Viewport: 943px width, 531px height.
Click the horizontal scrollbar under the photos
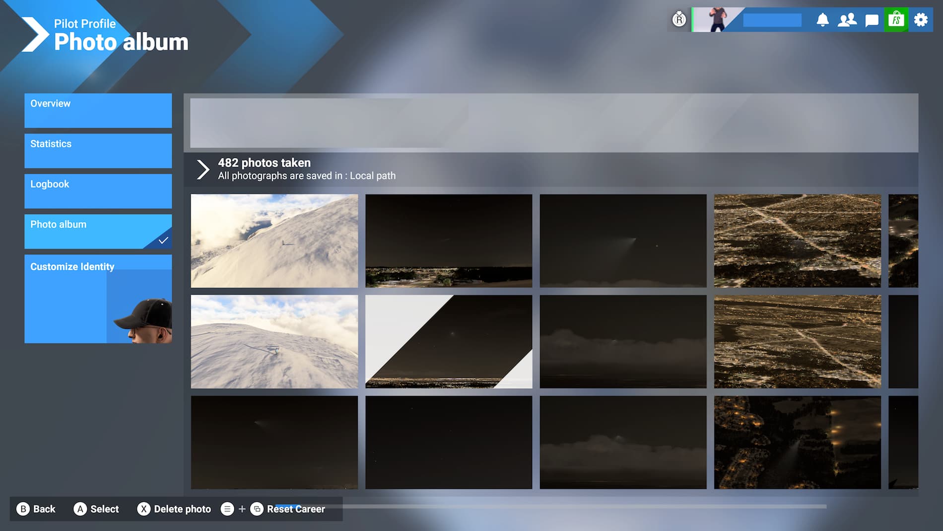[x=546, y=506]
